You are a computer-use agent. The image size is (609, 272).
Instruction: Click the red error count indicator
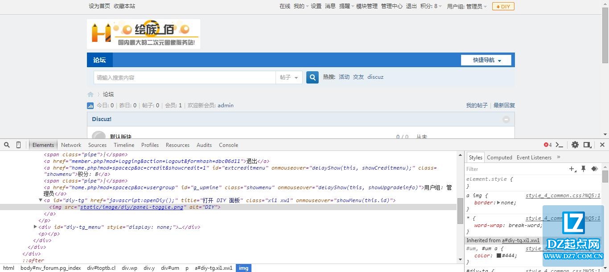tap(547, 145)
